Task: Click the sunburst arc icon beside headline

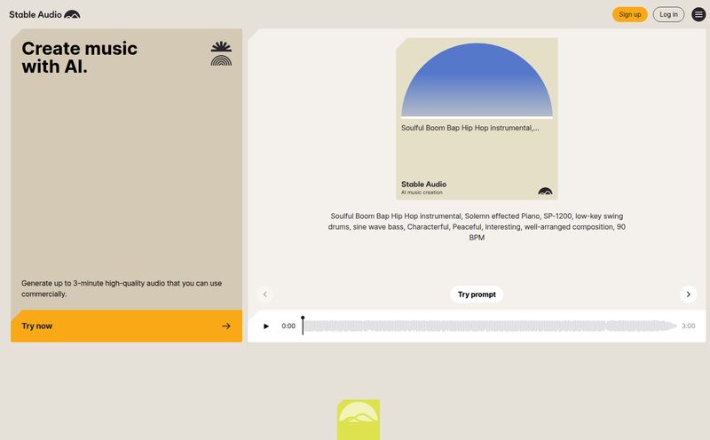Action: pos(221,53)
